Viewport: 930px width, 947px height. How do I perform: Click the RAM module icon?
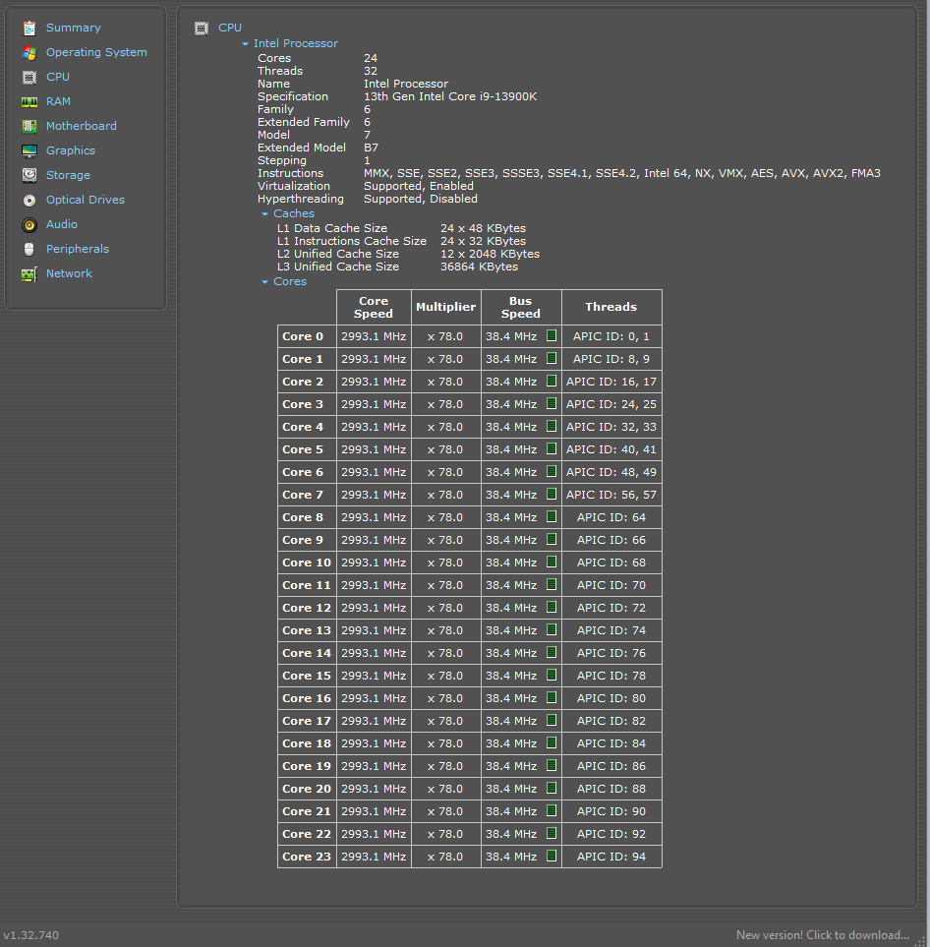pos(29,102)
